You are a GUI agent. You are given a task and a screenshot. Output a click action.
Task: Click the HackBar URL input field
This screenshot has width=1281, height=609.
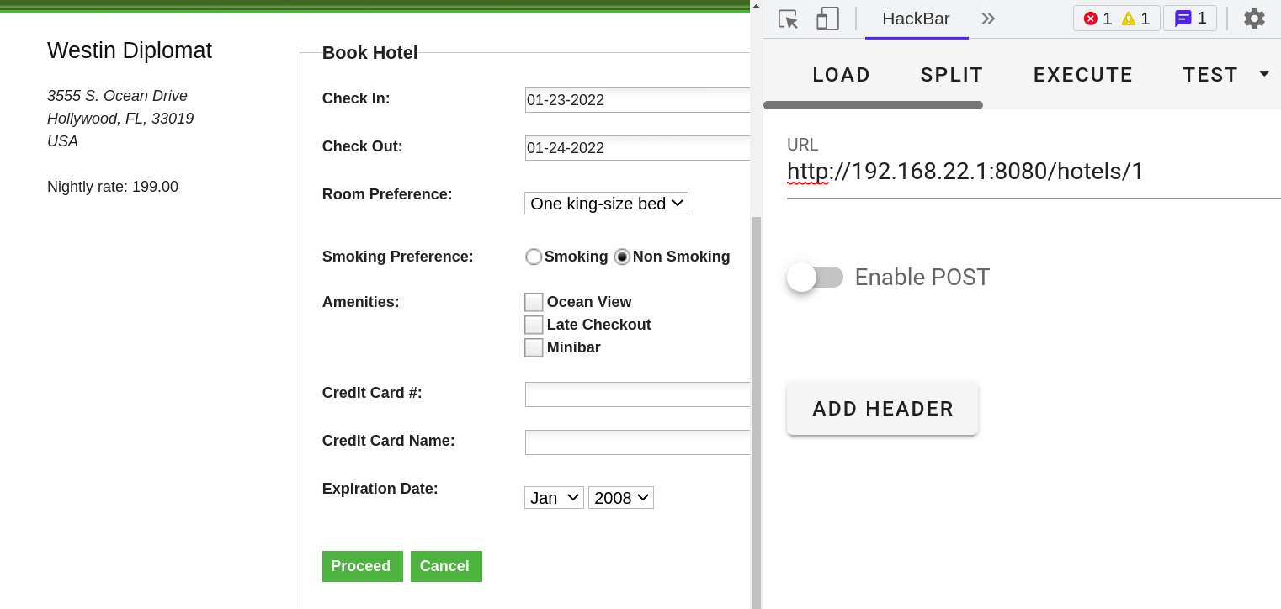point(1034,172)
